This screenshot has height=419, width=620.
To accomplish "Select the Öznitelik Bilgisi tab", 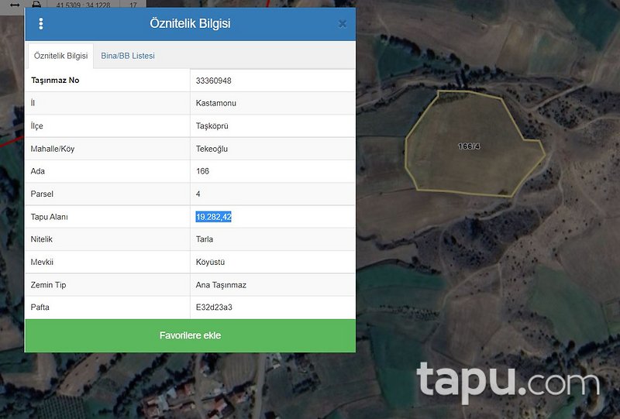I will (61, 56).
